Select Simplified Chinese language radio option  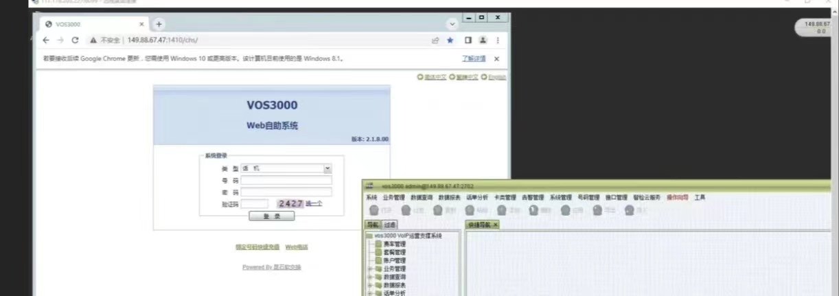(420, 77)
